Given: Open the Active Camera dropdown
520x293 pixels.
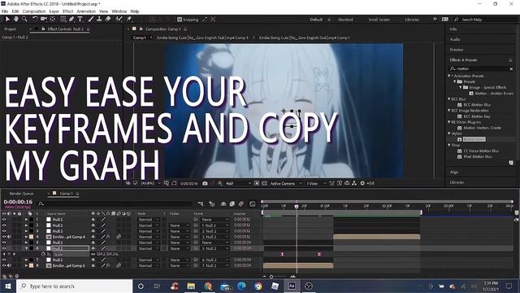Looking at the screenshot, I should [286, 183].
